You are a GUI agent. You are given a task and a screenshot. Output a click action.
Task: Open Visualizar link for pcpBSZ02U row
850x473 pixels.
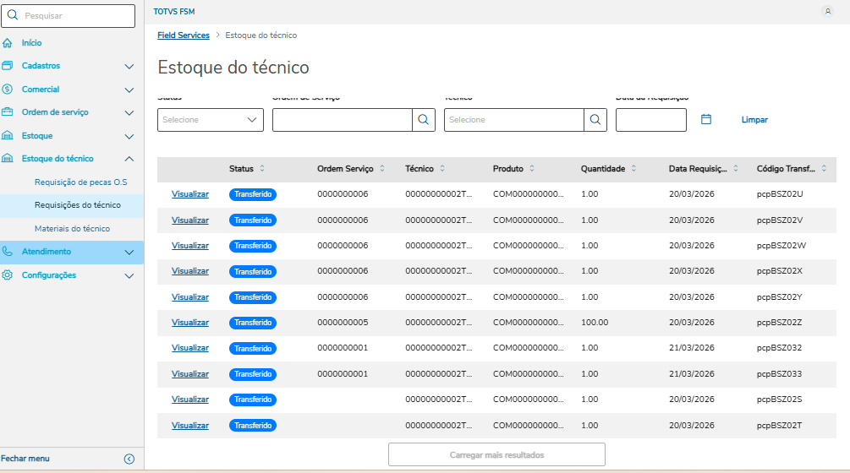[x=189, y=194]
